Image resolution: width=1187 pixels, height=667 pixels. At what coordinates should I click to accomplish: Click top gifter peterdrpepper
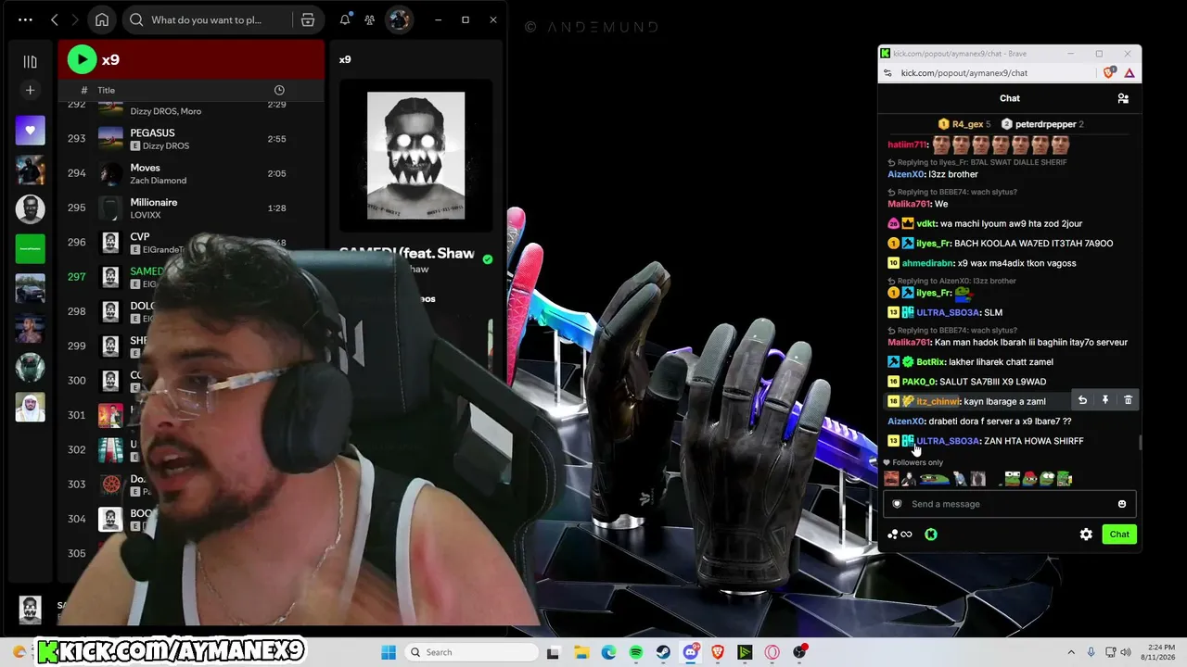(1042, 124)
